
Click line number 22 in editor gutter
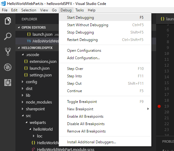pos(167,124)
